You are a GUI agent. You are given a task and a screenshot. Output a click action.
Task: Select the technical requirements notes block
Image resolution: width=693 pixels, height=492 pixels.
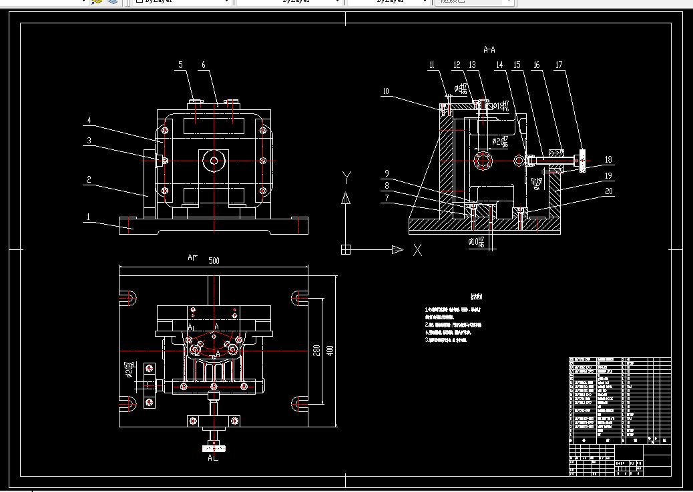click(x=453, y=319)
